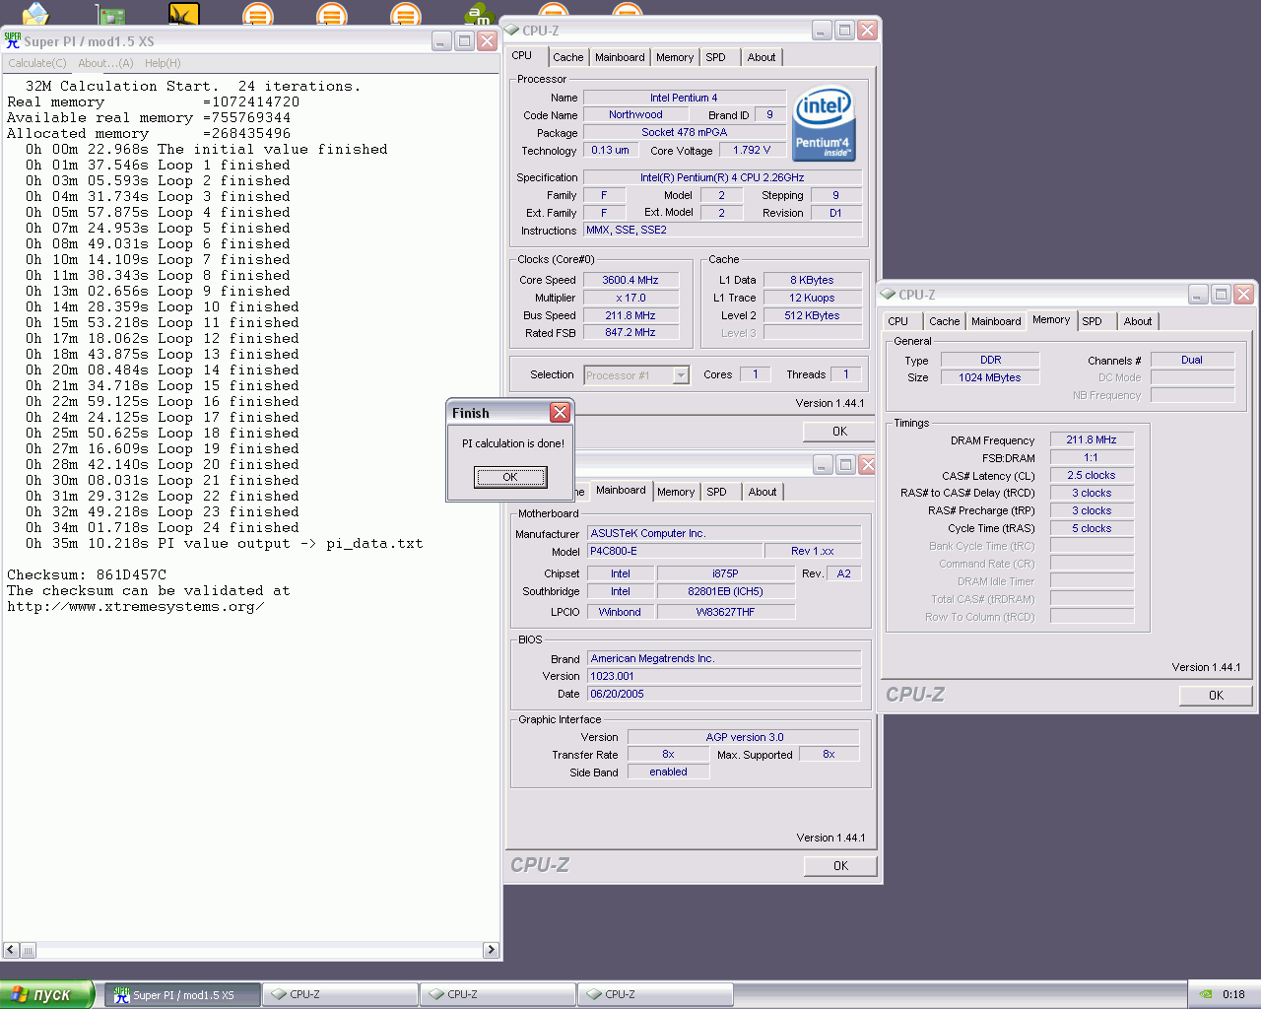Click OK in the CPU-Z Memory window
This screenshot has height=1009, width=1261.
pyautogui.click(x=1216, y=696)
